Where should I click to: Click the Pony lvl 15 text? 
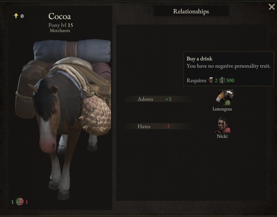(x=61, y=25)
